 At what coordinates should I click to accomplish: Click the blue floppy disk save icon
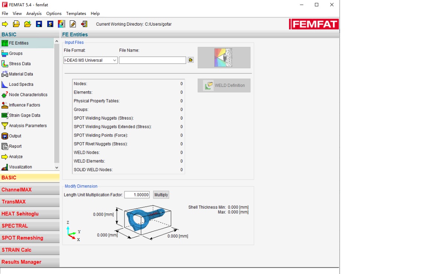pos(39,24)
